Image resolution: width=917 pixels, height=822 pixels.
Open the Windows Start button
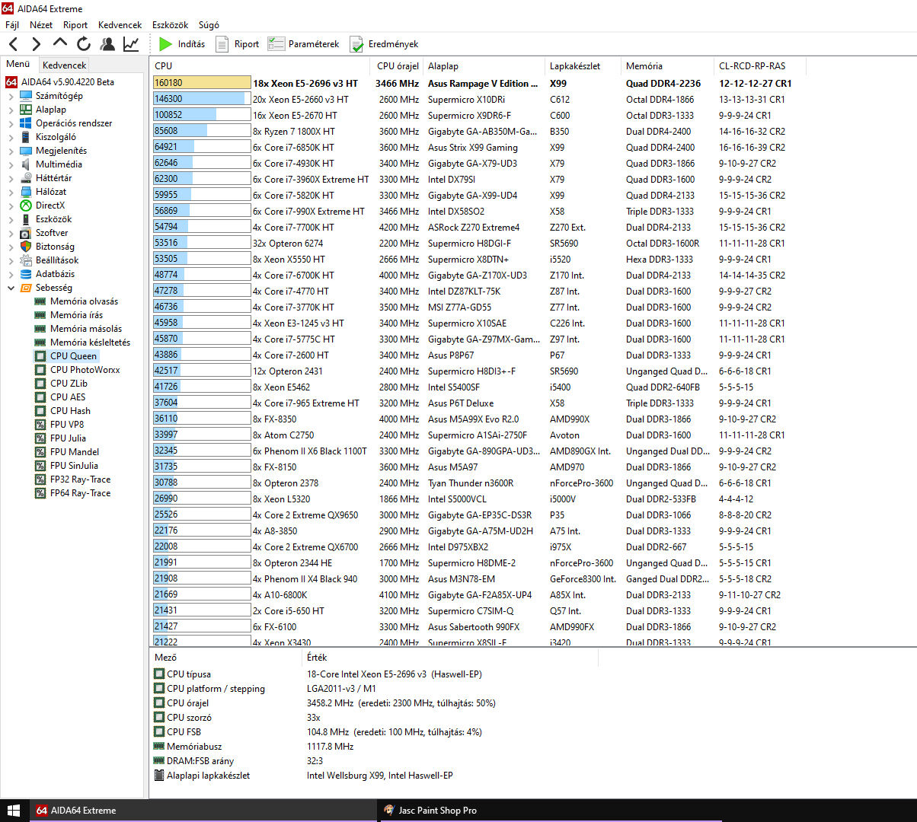pyautogui.click(x=14, y=811)
